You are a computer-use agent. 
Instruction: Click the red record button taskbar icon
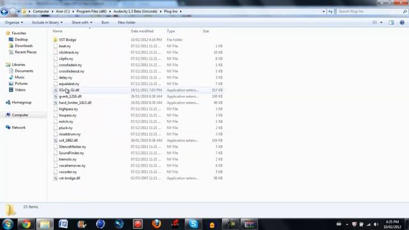coord(138,224)
